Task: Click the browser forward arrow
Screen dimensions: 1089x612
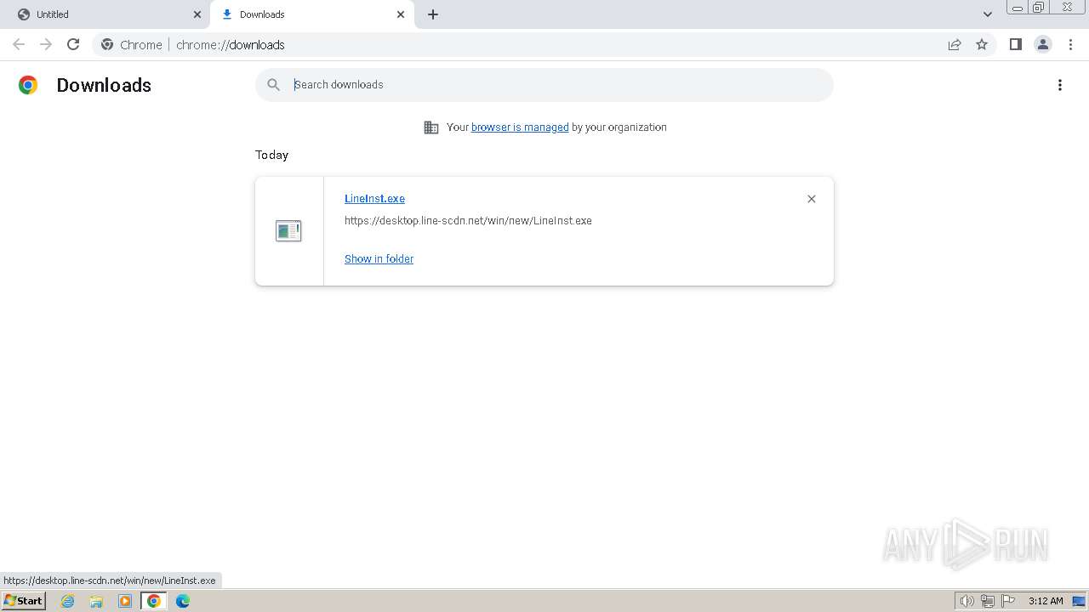Action: click(46, 44)
